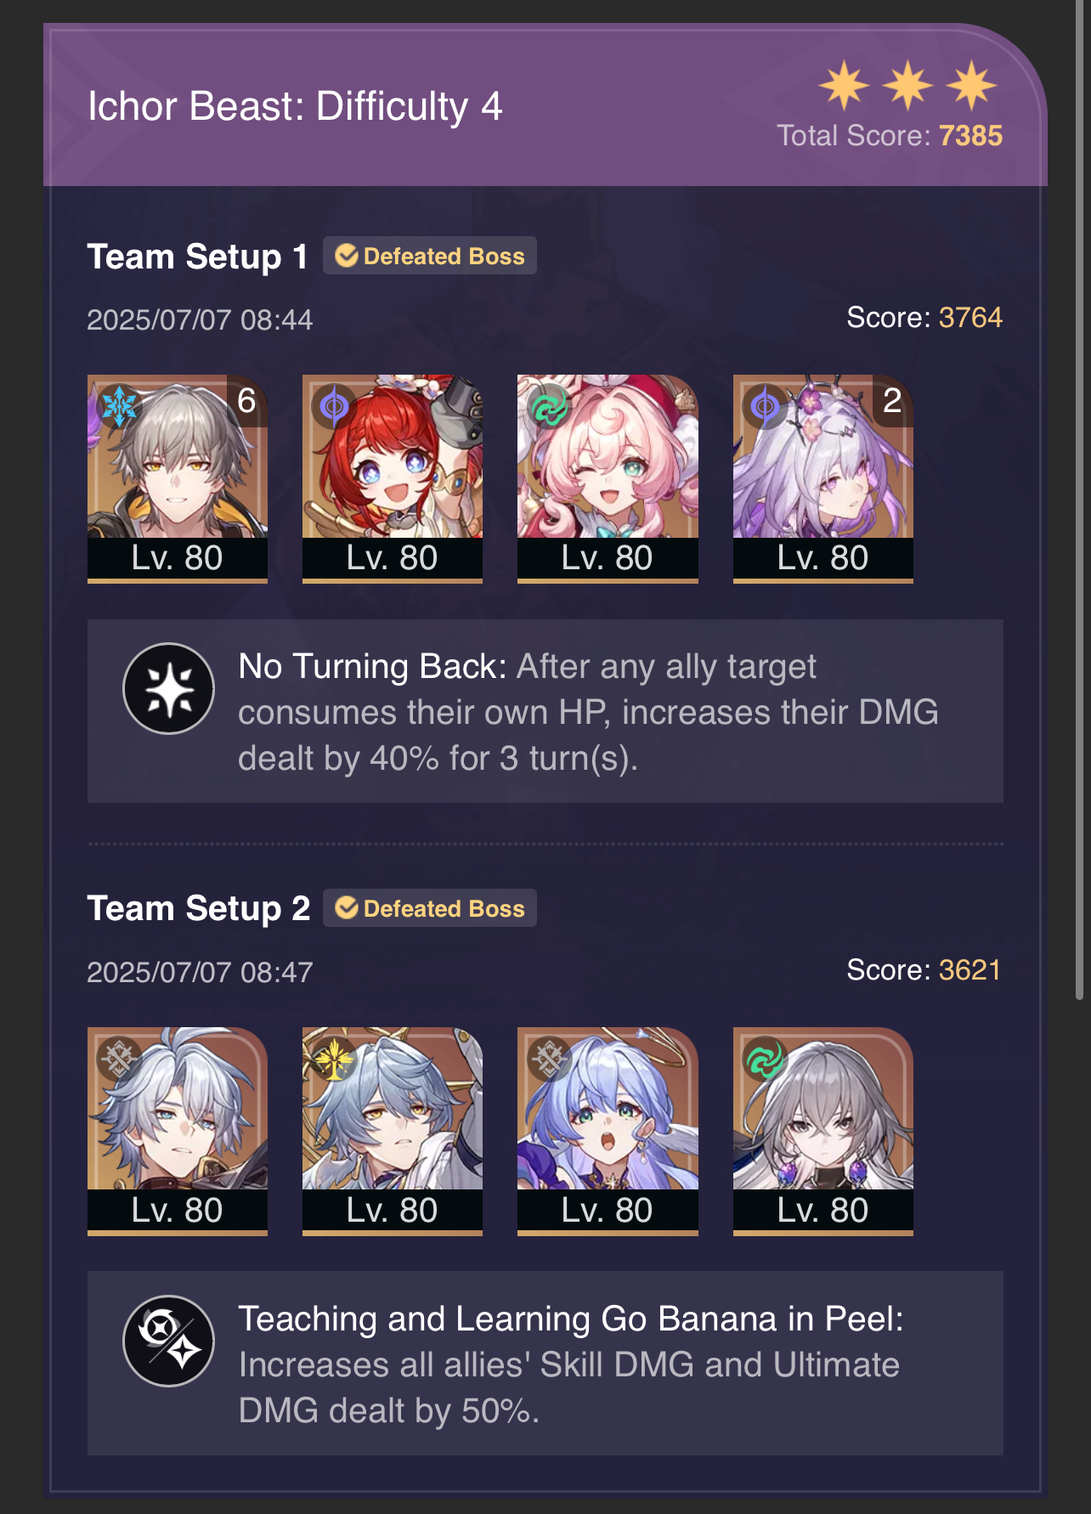
Task: Select the red-haired character portrait in Team 1
Action: (393, 478)
